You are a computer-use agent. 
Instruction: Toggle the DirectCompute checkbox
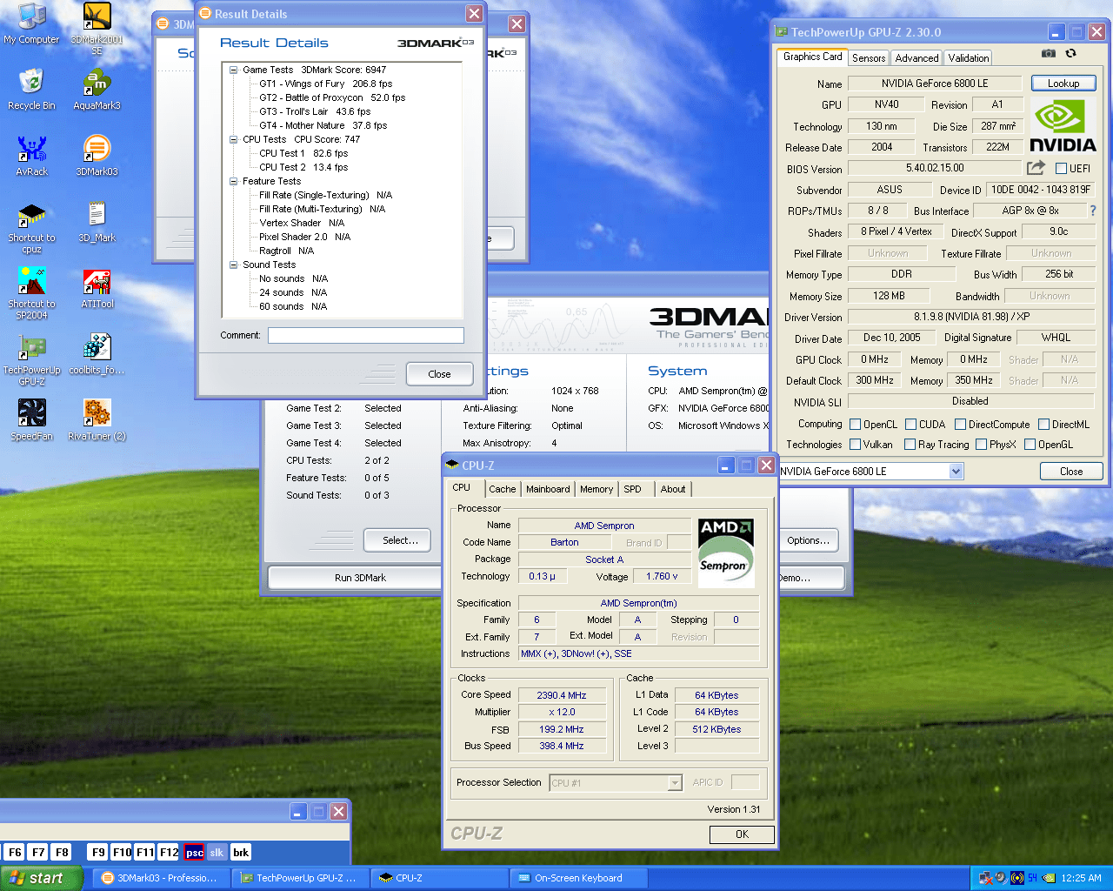960,425
